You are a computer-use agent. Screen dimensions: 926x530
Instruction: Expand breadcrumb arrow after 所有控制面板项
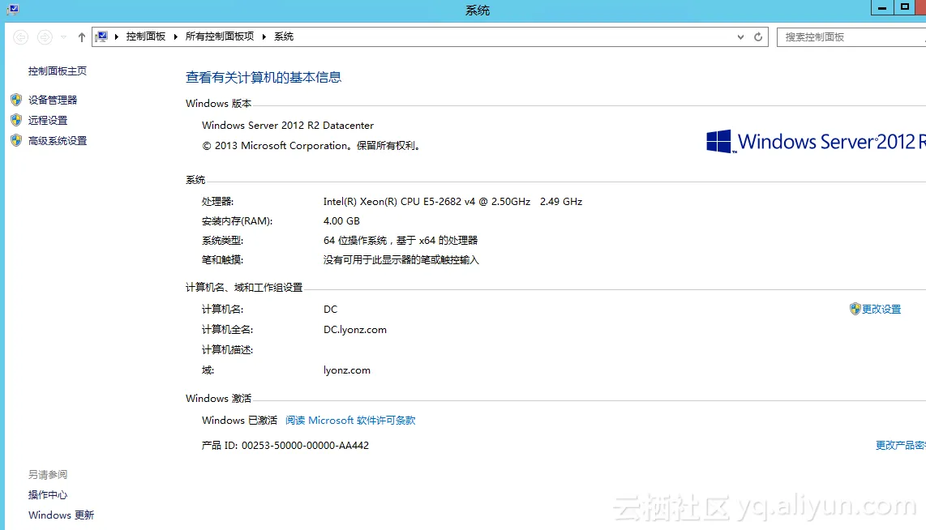click(264, 36)
